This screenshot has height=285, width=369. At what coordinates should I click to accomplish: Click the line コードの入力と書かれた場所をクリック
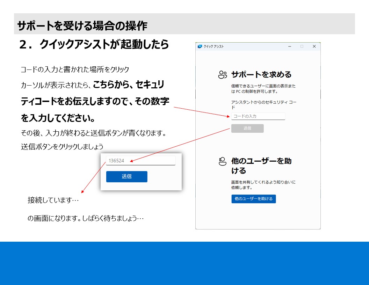coord(75,70)
